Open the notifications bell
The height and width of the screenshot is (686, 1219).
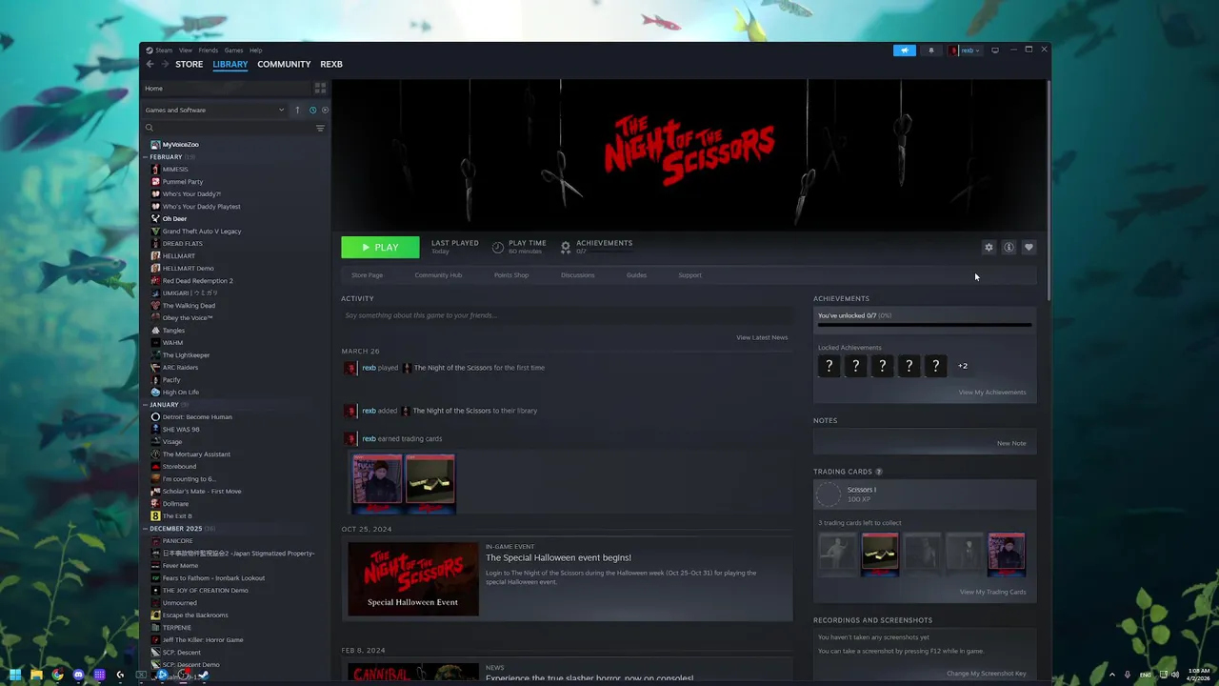[x=931, y=50]
